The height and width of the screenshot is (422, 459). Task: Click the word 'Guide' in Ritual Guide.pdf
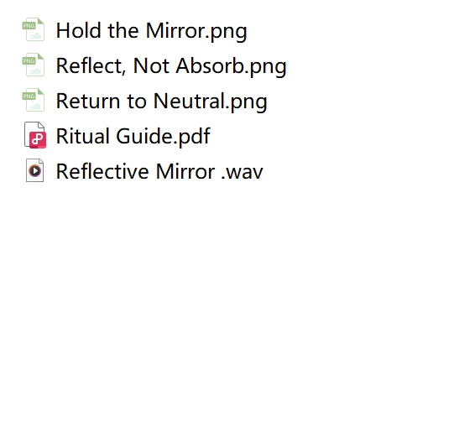143,136
